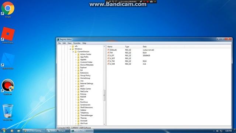Click the folder icon of the Run key

[x=79, y=99]
